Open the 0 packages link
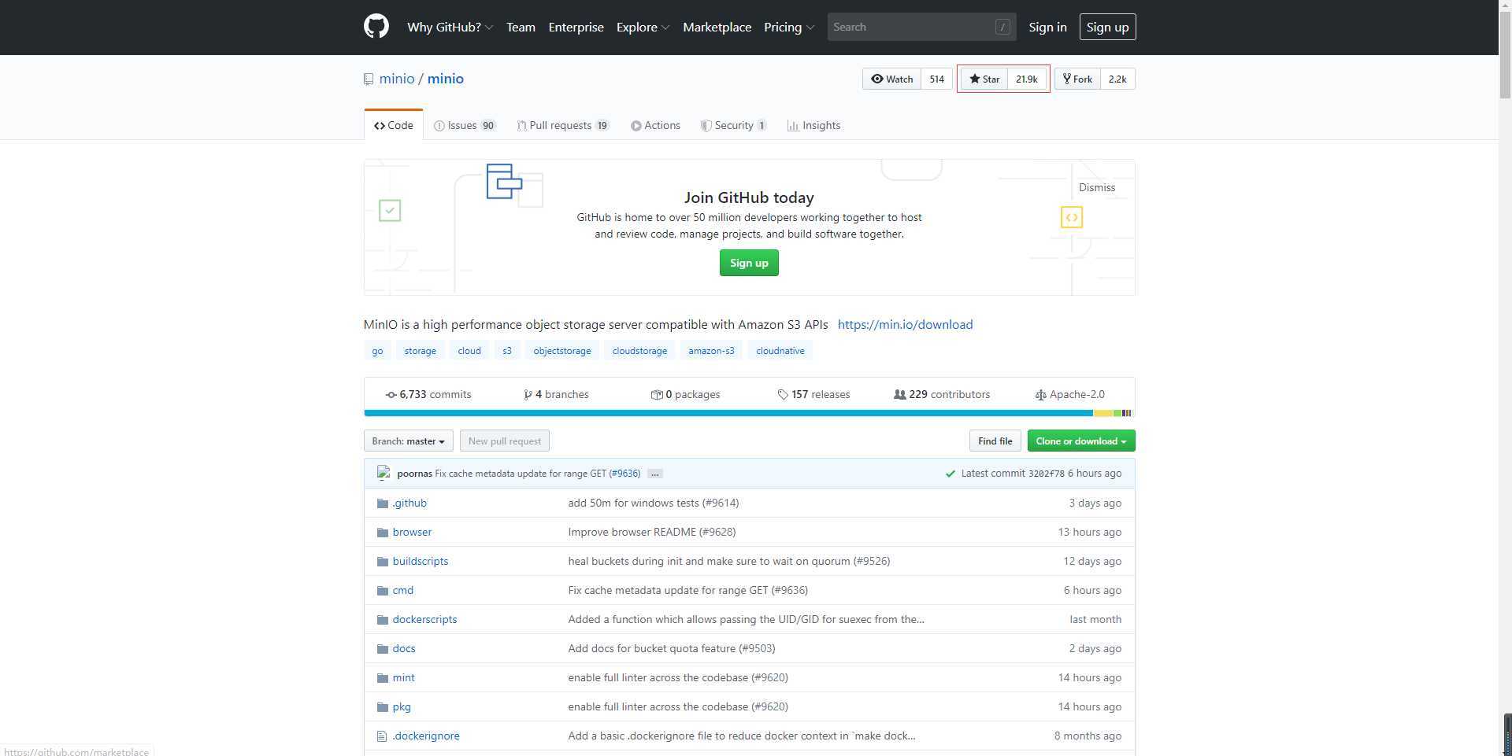The image size is (1512, 756). (x=685, y=394)
